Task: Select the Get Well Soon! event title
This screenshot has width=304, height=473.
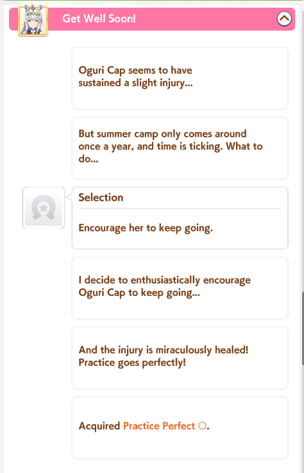Action: [99, 19]
